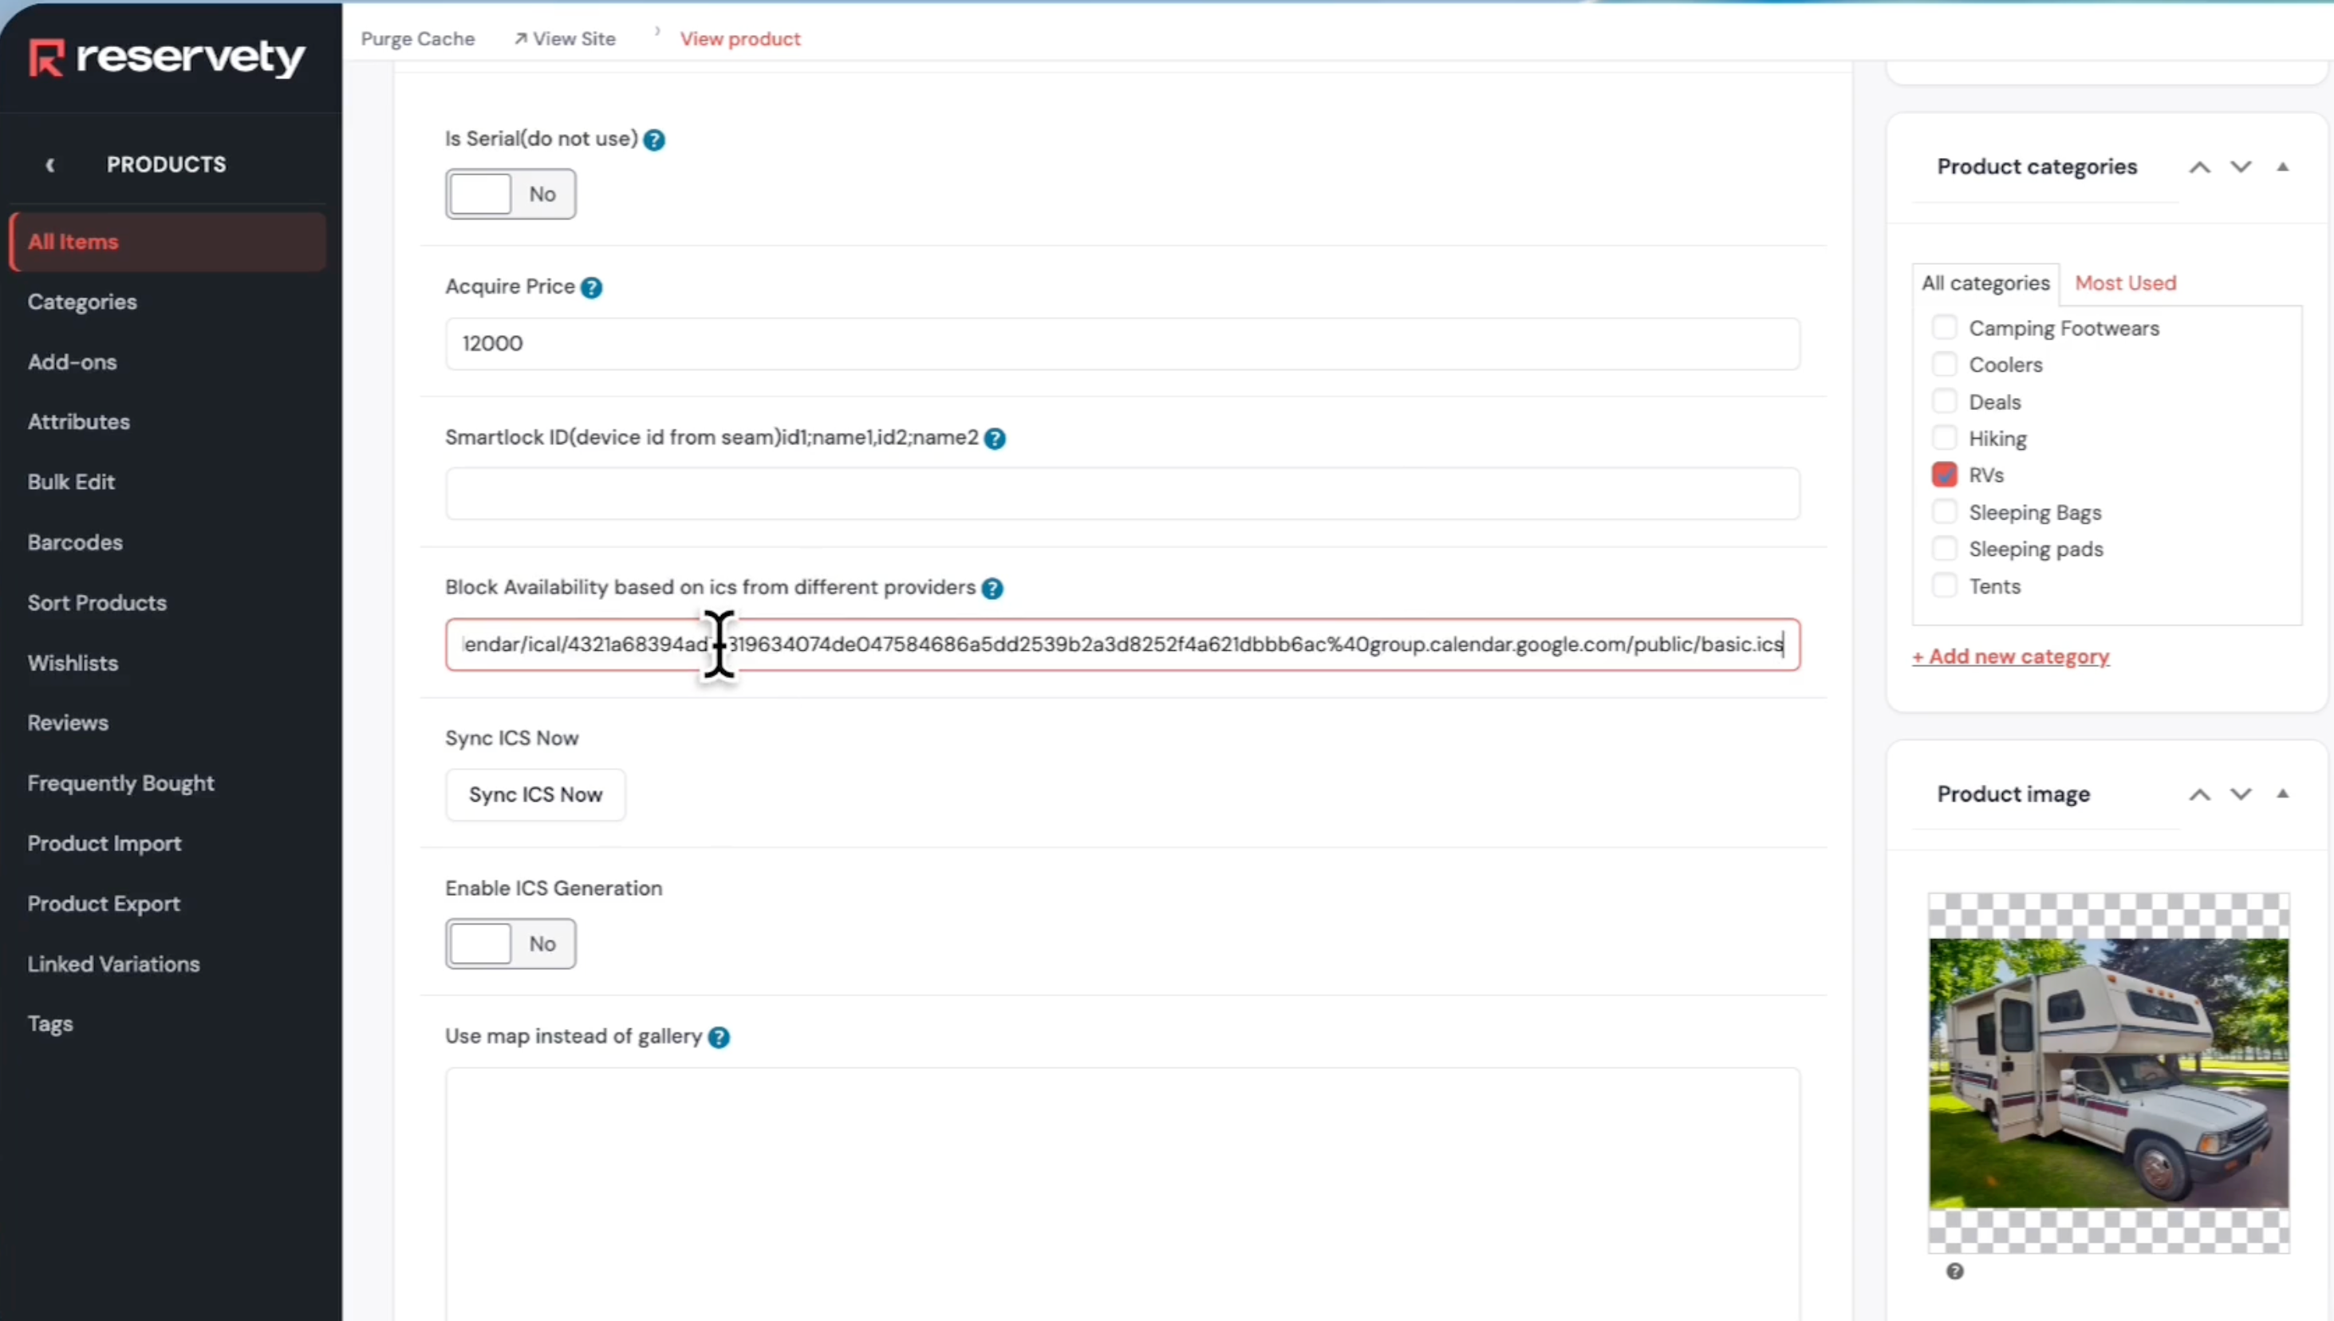2334x1321 pixels.
Task: Move Product image panel down
Action: (x=2241, y=794)
